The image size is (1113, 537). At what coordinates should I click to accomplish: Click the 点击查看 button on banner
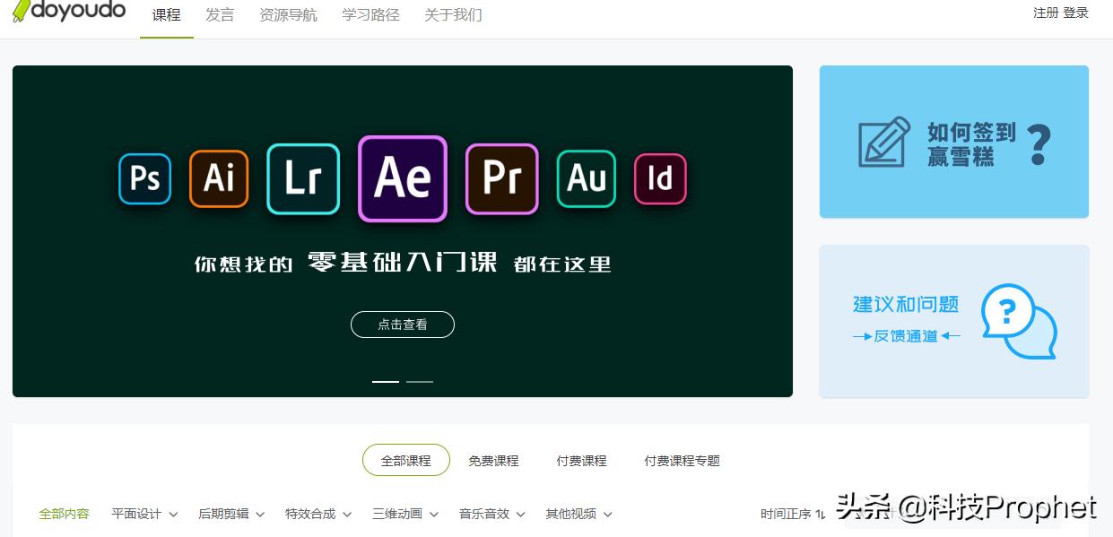[x=402, y=325]
